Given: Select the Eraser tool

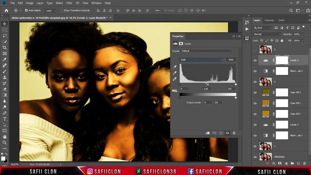Looking at the screenshot, I should pyautogui.click(x=4, y=89).
